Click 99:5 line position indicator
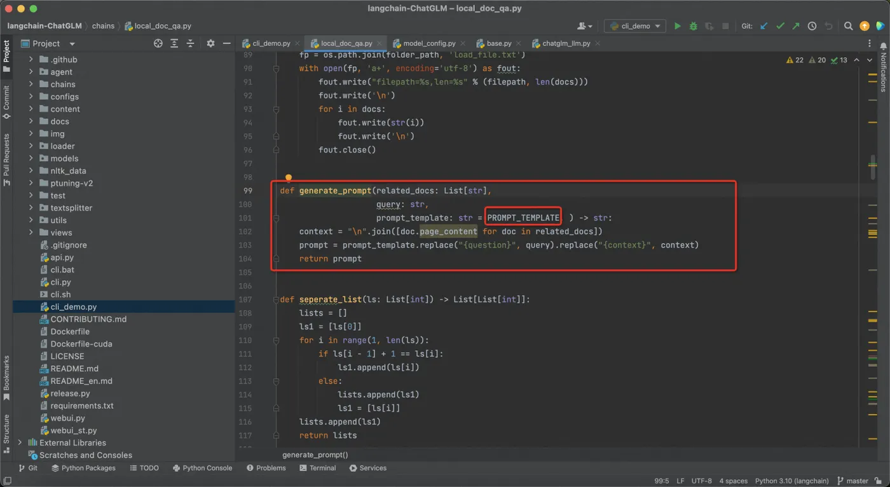 tap(661, 481)
